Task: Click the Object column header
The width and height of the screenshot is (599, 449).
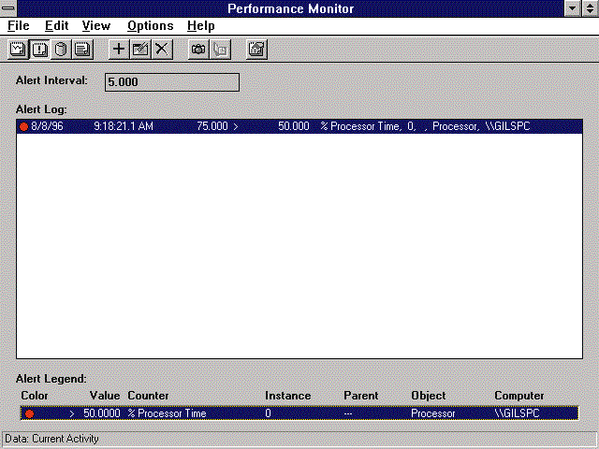Action: coord(429,396)
